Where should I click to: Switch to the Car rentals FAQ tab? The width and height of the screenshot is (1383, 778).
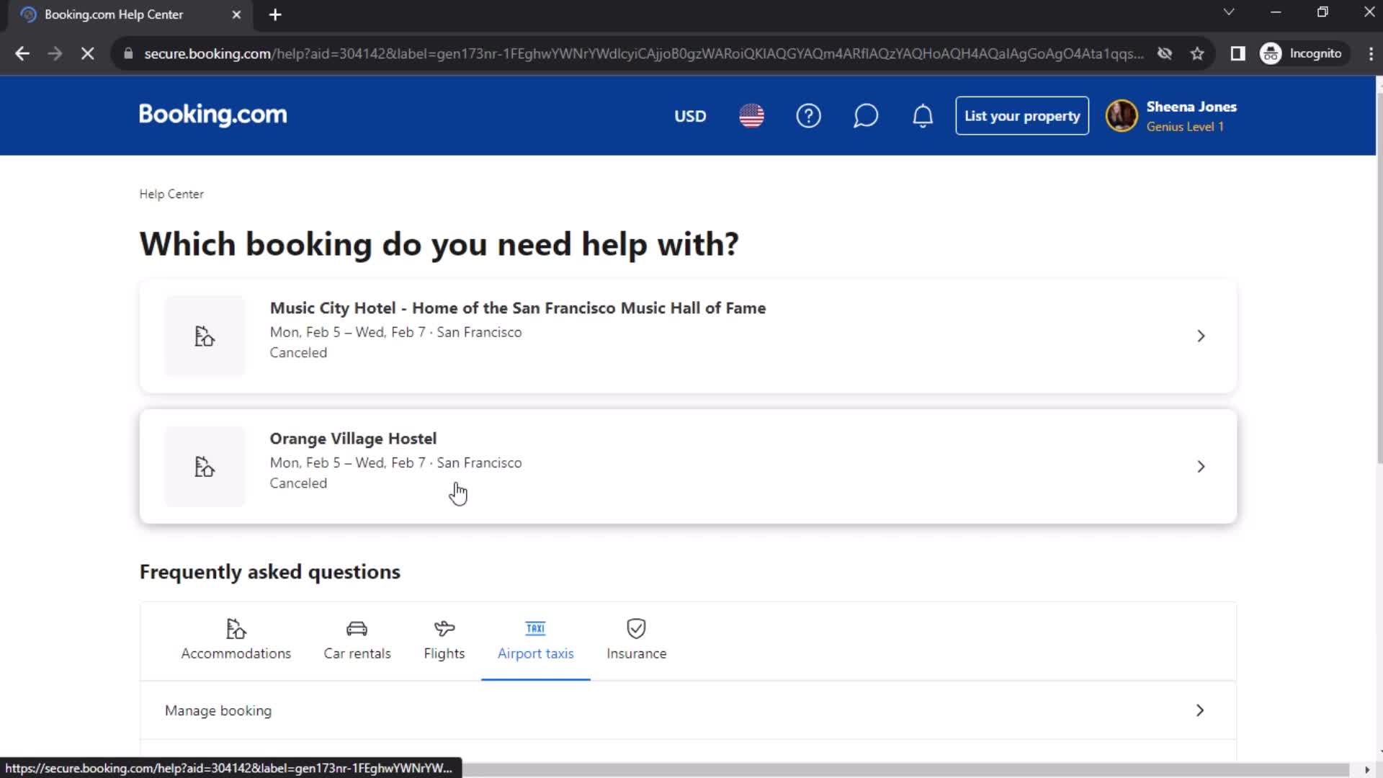pos(357,640)
